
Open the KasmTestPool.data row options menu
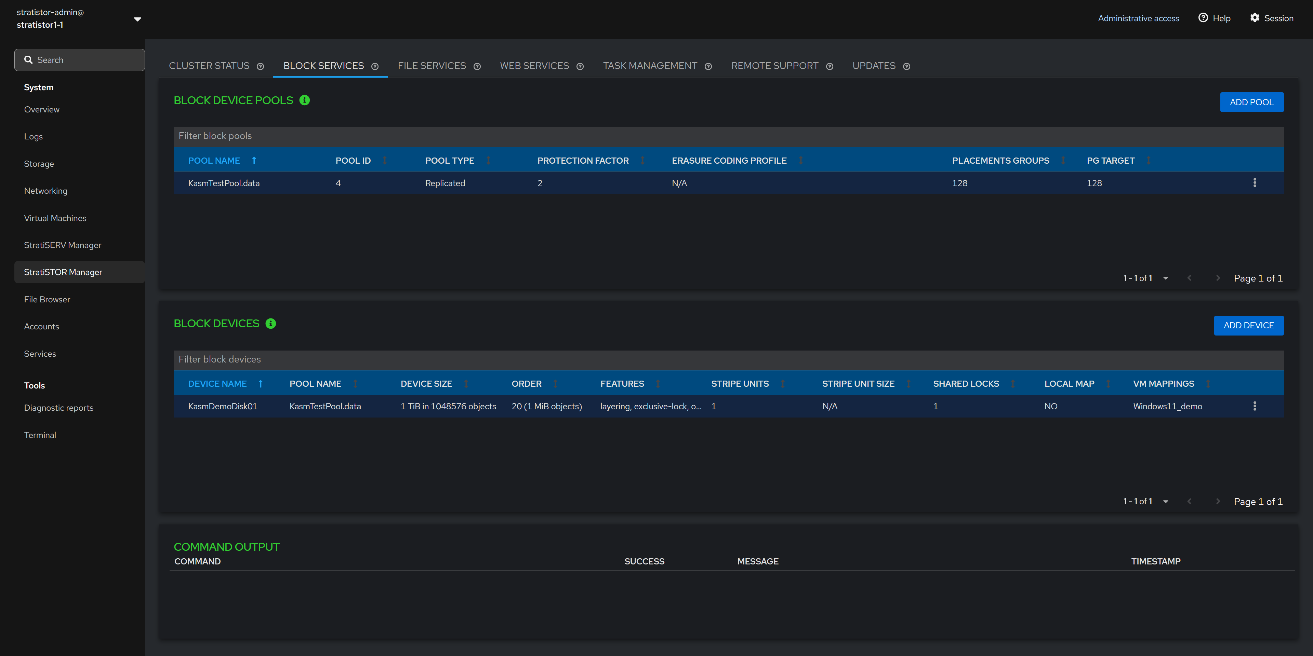[x=1255, y=183]
